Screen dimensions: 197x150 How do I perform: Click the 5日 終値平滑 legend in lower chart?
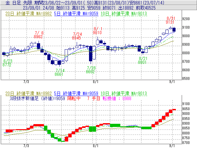pyautogui.click(x=76, y=93)
